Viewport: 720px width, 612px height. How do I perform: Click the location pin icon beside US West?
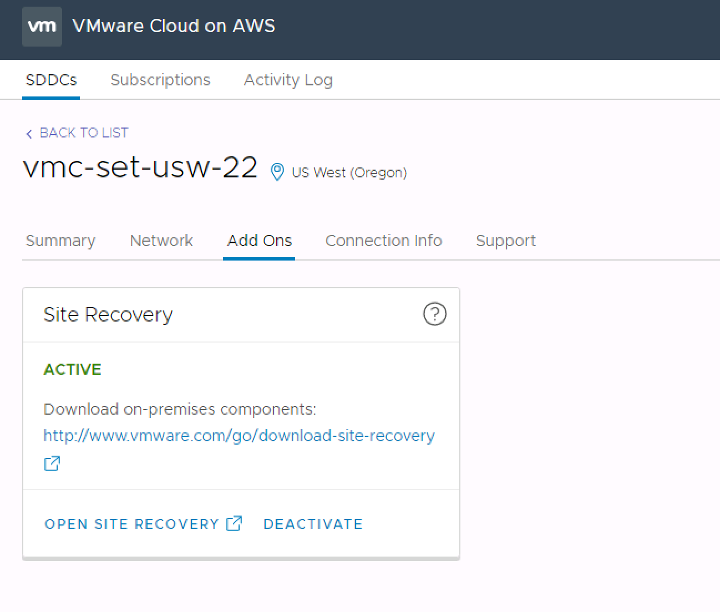[x=277, y=172]
